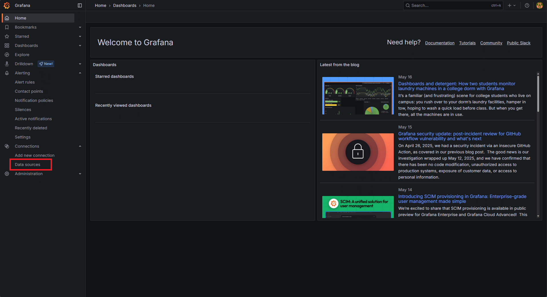Image resolution: width=547 pixels, height=297 pixels.
Task: Click the Bookmarks icon in sidebar
Action: [7, 27]
